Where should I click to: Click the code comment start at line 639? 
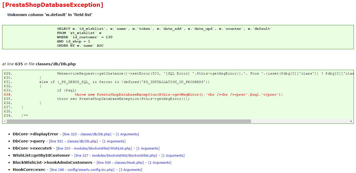[x=25, y=116]
